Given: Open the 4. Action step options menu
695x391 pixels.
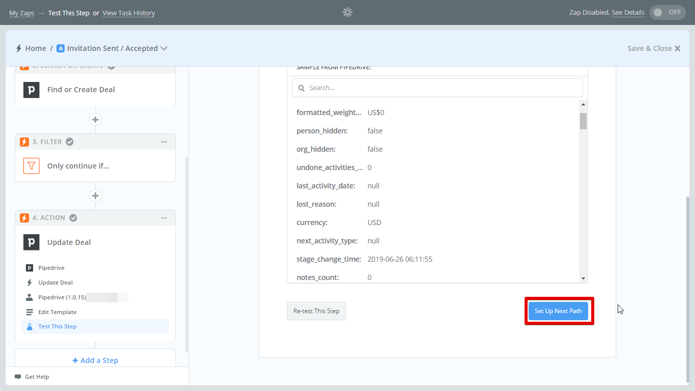Looking at the screenshot, I should point(164,218).
